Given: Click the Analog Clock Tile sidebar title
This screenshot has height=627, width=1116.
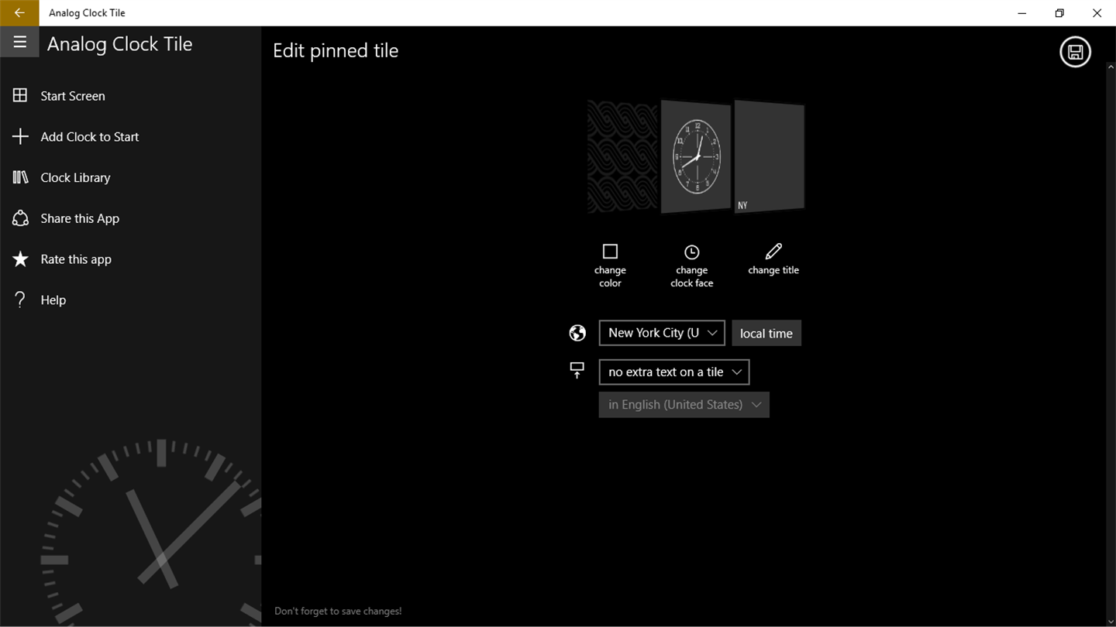Looking at the screenshot, I should pyautogui.click(x=119, y=44).
